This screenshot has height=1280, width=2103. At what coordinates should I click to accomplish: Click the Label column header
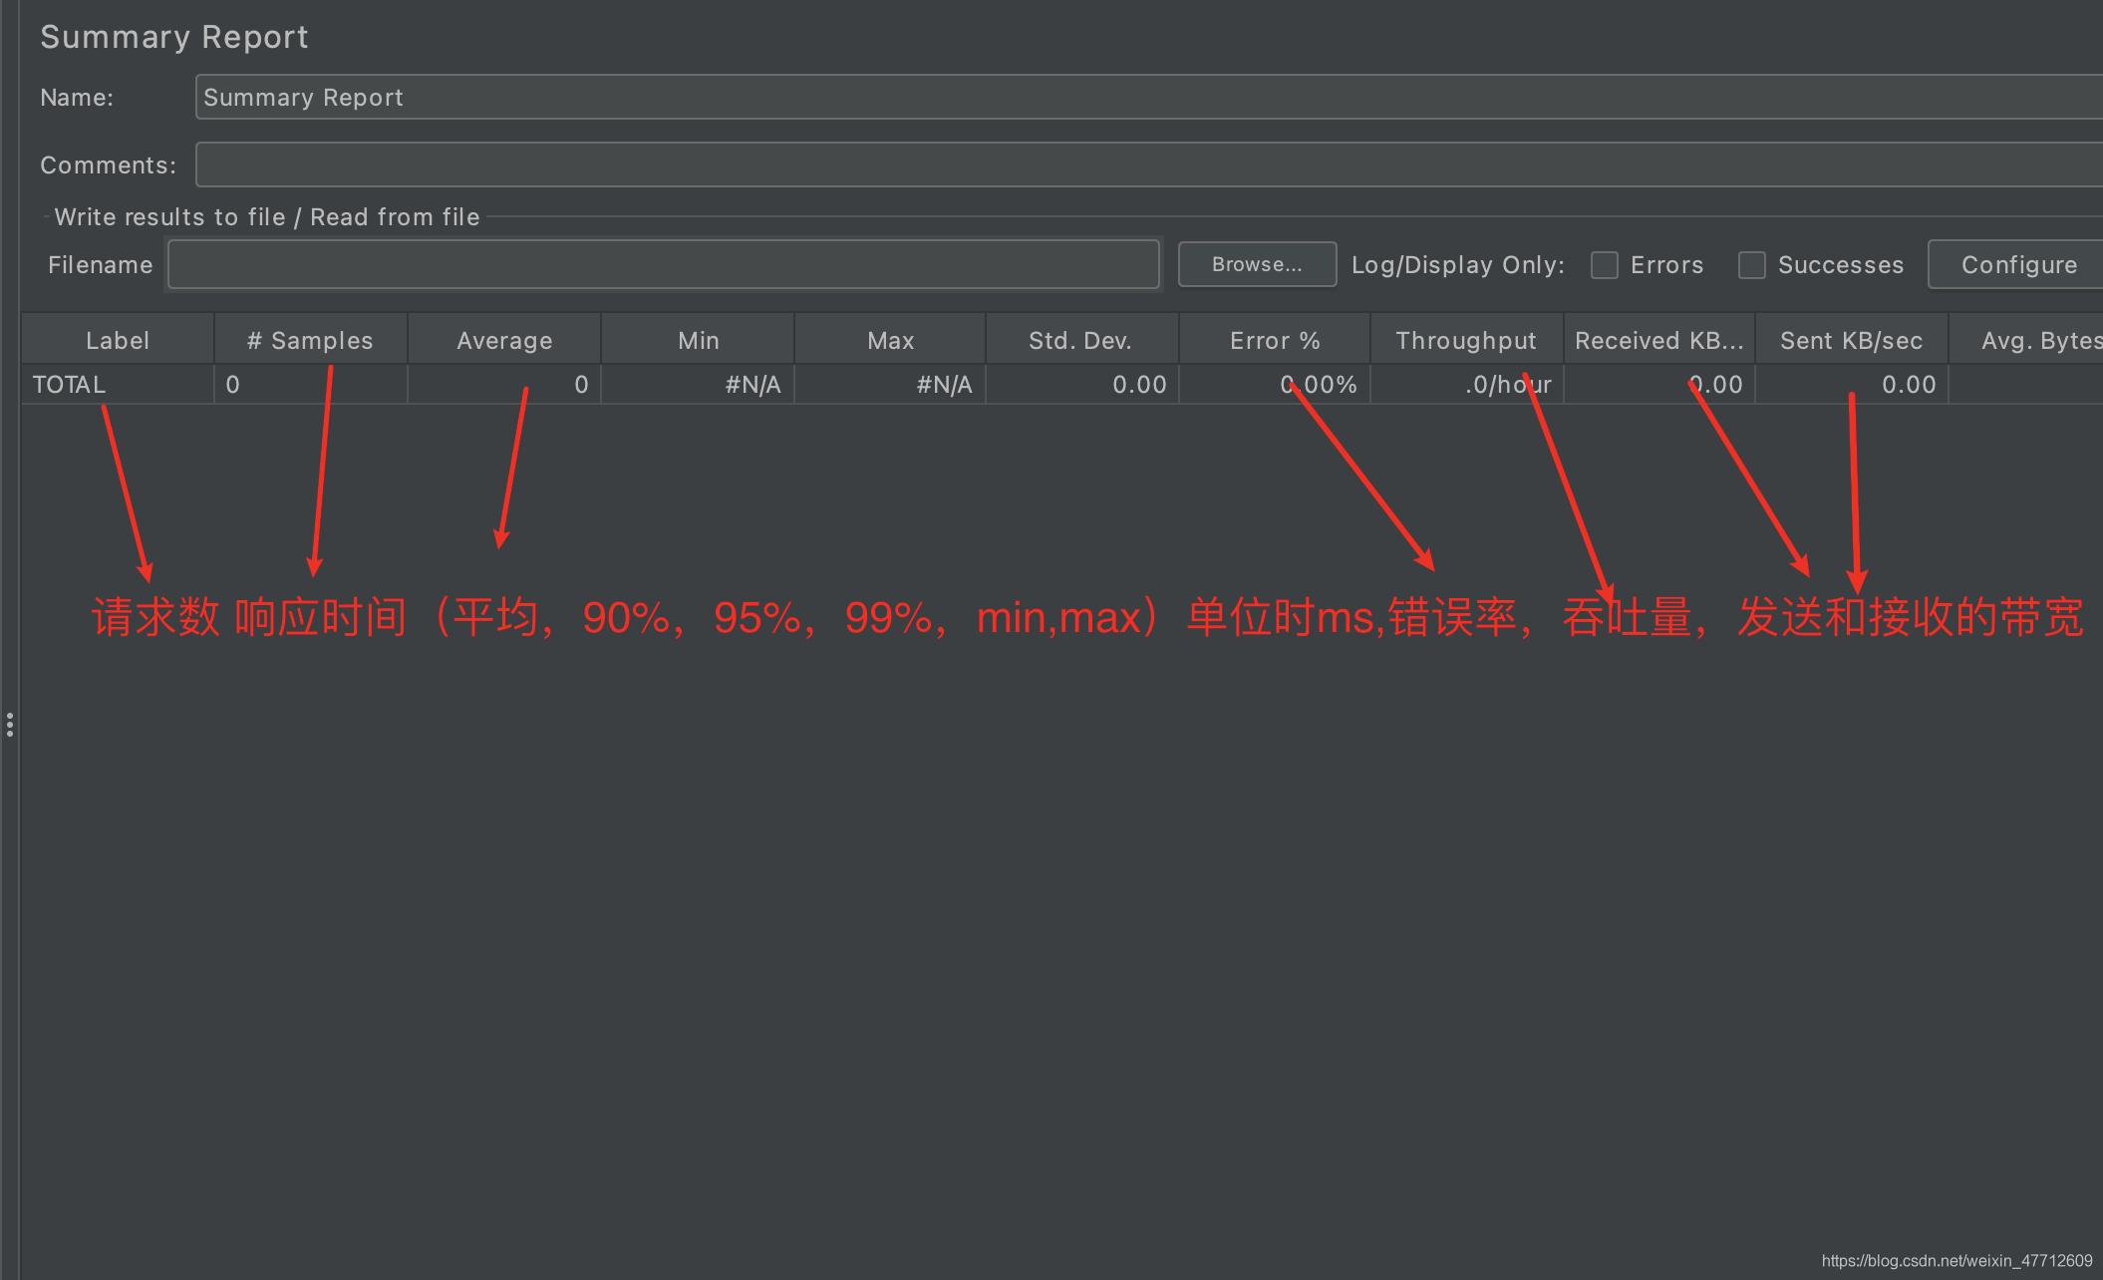[118, 340]
